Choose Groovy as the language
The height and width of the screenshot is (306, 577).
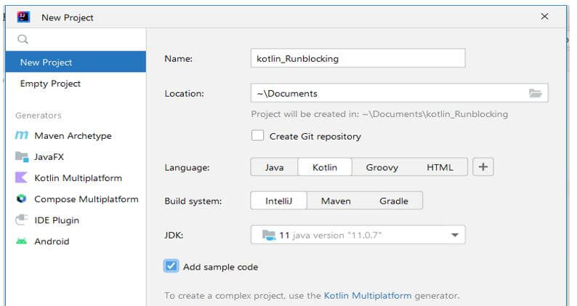coord(382,167)
